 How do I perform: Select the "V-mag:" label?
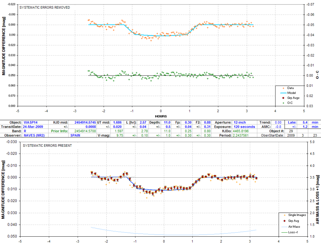[x=104, y=135]
